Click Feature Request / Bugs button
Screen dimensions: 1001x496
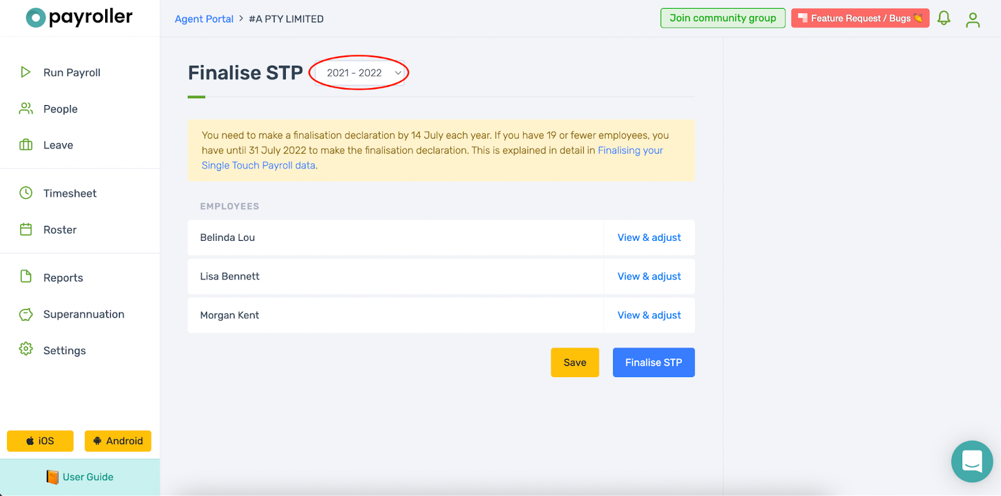pyautogui.click(x=860, y=18)
